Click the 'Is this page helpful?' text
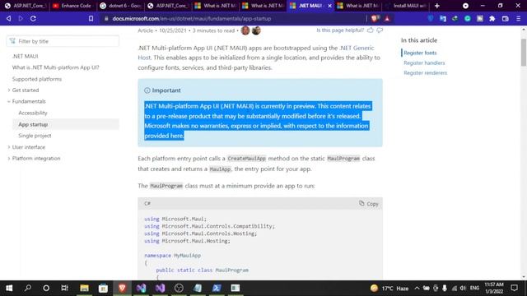Screen dimensions: 527x296 tap(340, 30)
